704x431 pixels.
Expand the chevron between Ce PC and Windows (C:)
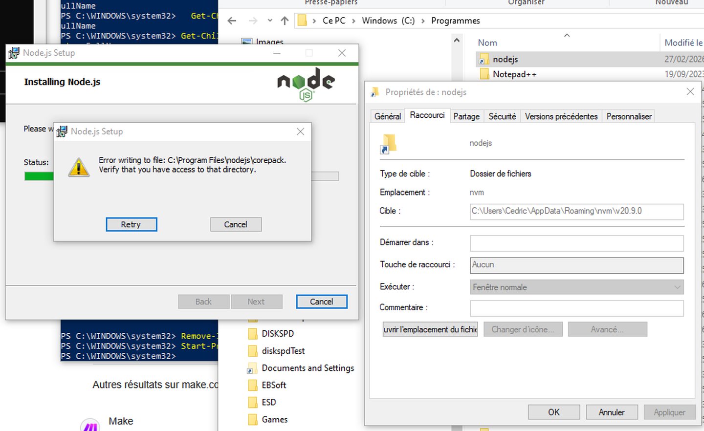tap(353, 21)
